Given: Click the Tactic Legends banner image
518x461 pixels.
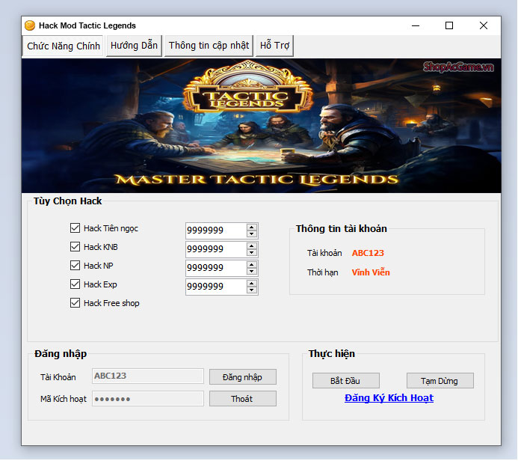Looking at the screenshot, I should coord(262,126).
